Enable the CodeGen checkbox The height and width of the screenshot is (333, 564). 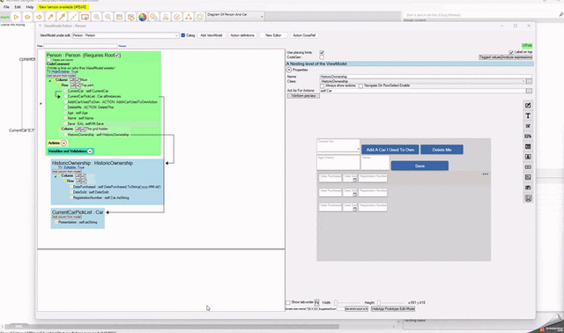point(322,57)
